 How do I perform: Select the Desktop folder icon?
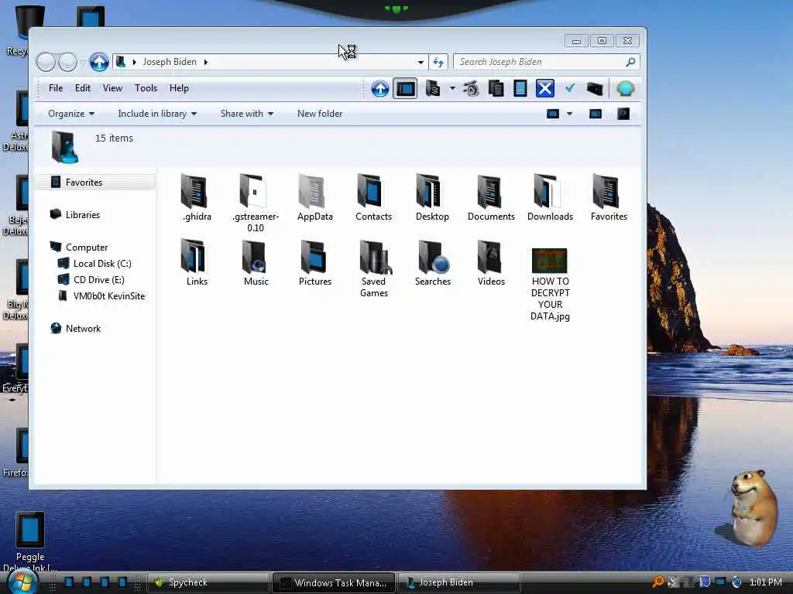[x=428, y=190]
